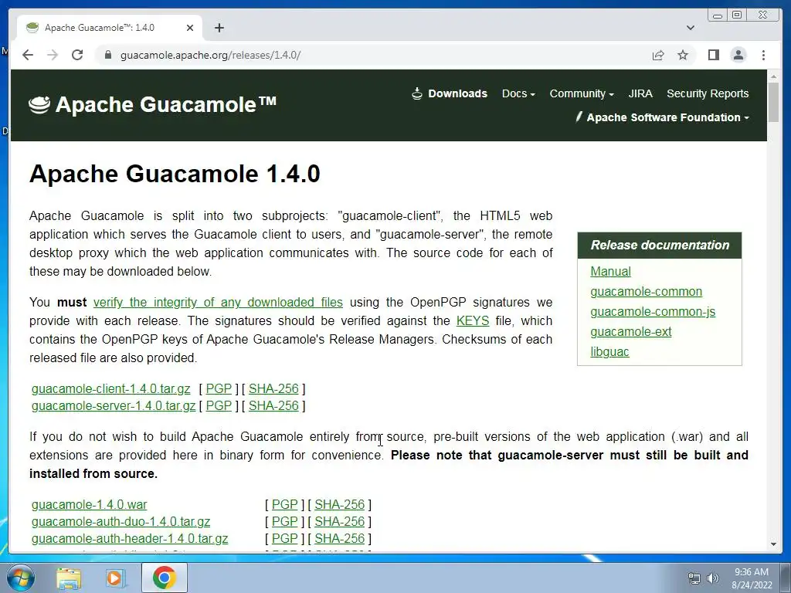The image size is (791, 593).
Task: Open guacamole-common documentation link
Action: tap(646, 291)
